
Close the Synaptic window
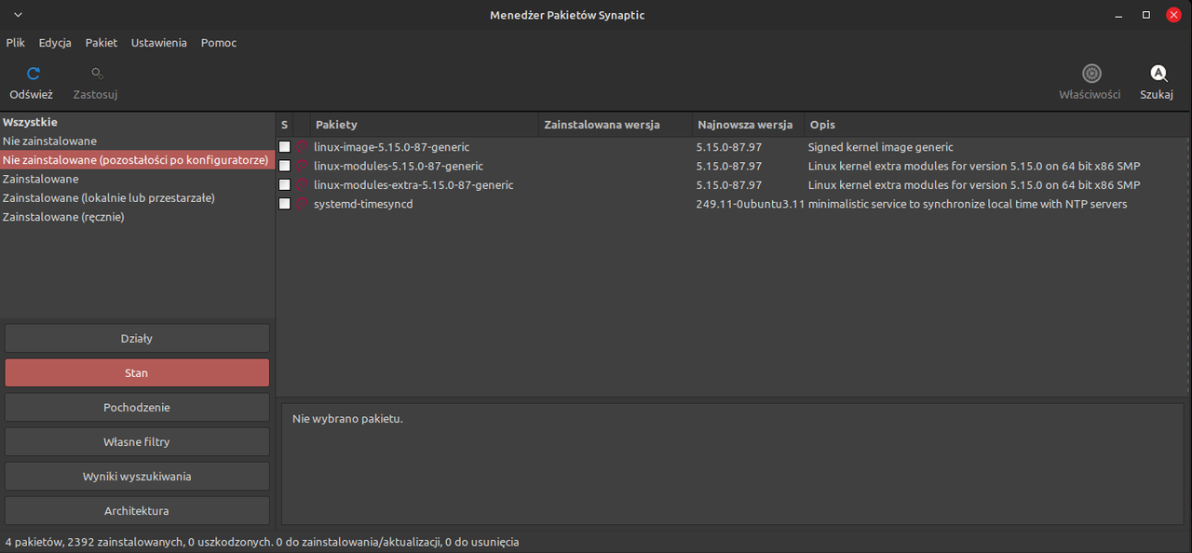point(1174,15)
